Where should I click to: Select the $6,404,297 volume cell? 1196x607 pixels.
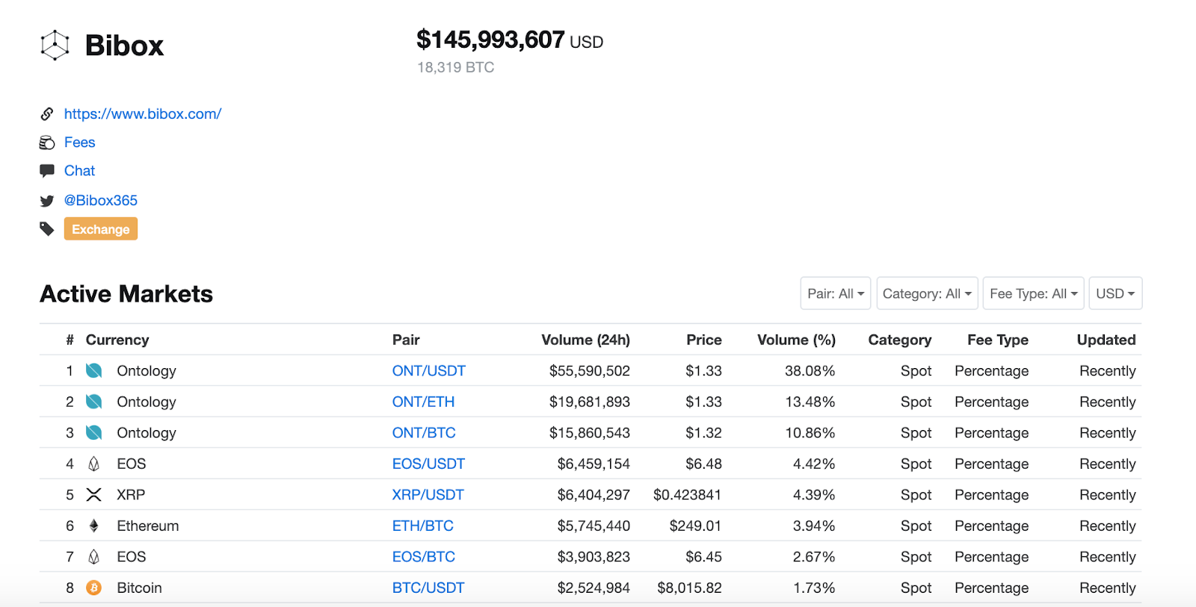click(594, 494)
